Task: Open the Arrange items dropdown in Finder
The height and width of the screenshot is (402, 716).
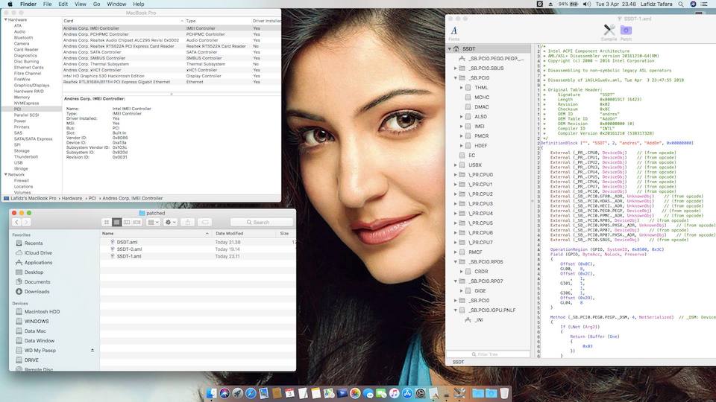Action: point(151,222)
